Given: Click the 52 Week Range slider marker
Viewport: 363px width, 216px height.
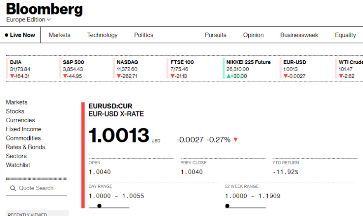Looking at the screenshot, I should 227,206.
